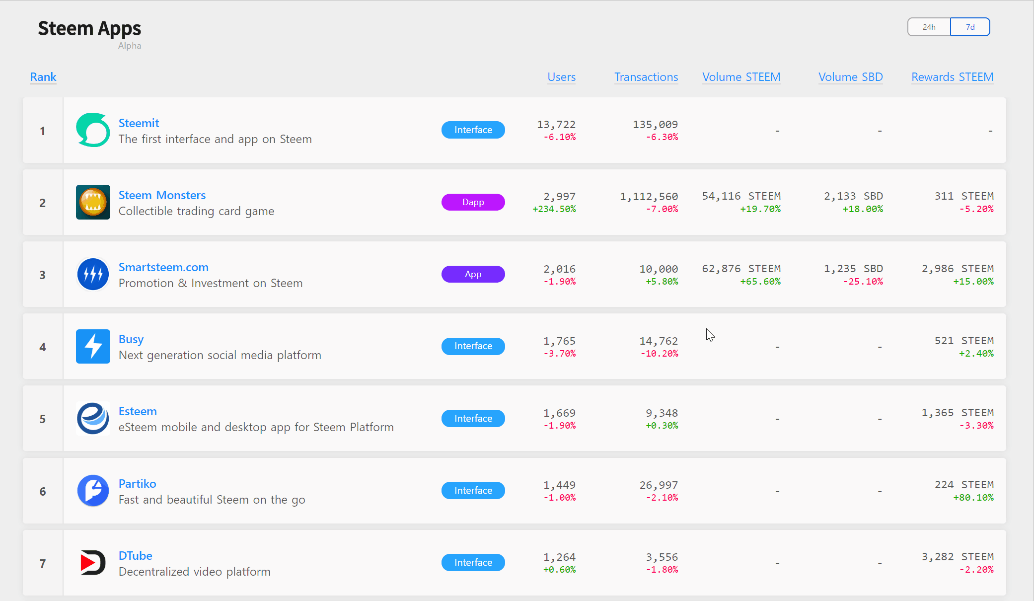Click the App tag on Smartsteem.com

tap(473, 274)
